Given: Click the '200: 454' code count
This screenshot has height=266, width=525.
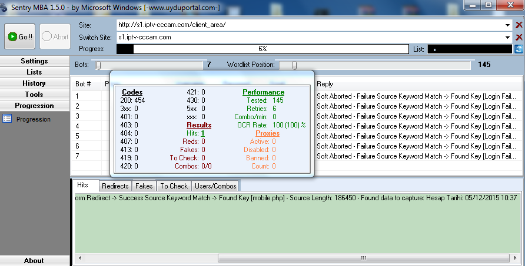Looking at the screenshot, I should 132,100.
